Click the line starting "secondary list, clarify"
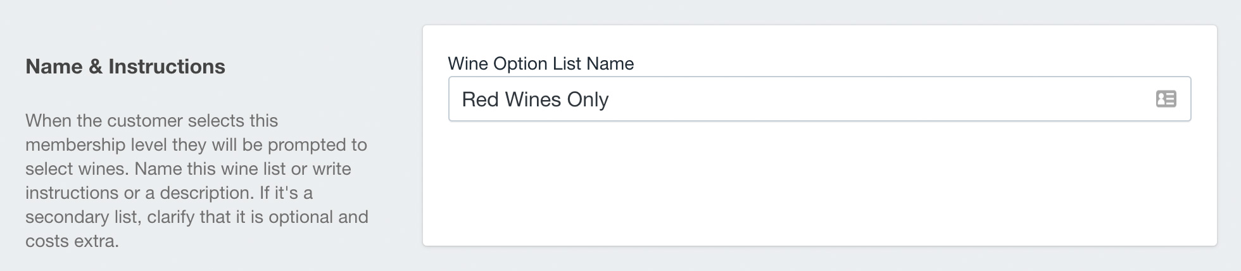This screenshot has width=1241, height=271. click(x=197, y=217)
